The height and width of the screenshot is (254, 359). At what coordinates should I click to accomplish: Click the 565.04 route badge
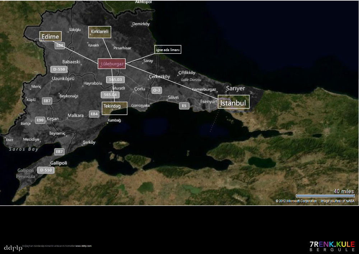(x=109, y=94)
